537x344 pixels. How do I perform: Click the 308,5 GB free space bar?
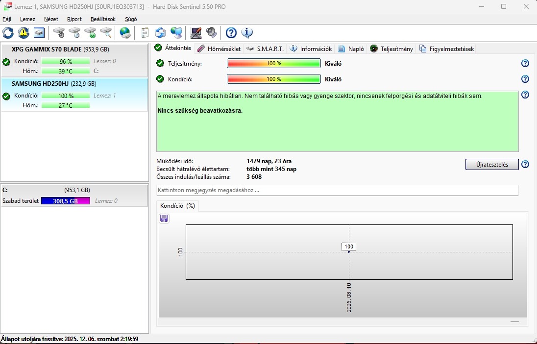(66, 201)
